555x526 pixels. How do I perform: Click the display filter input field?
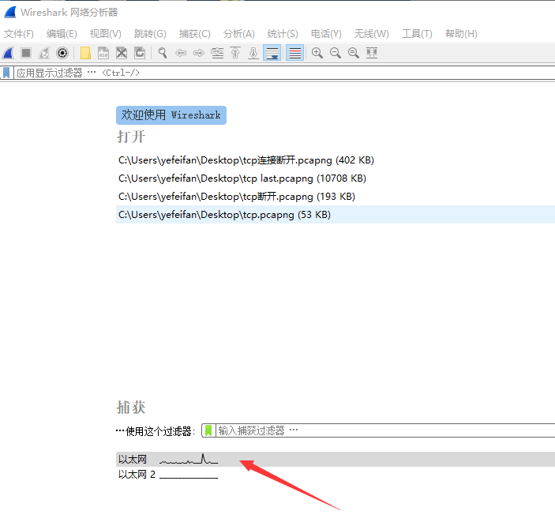(284, 73)
